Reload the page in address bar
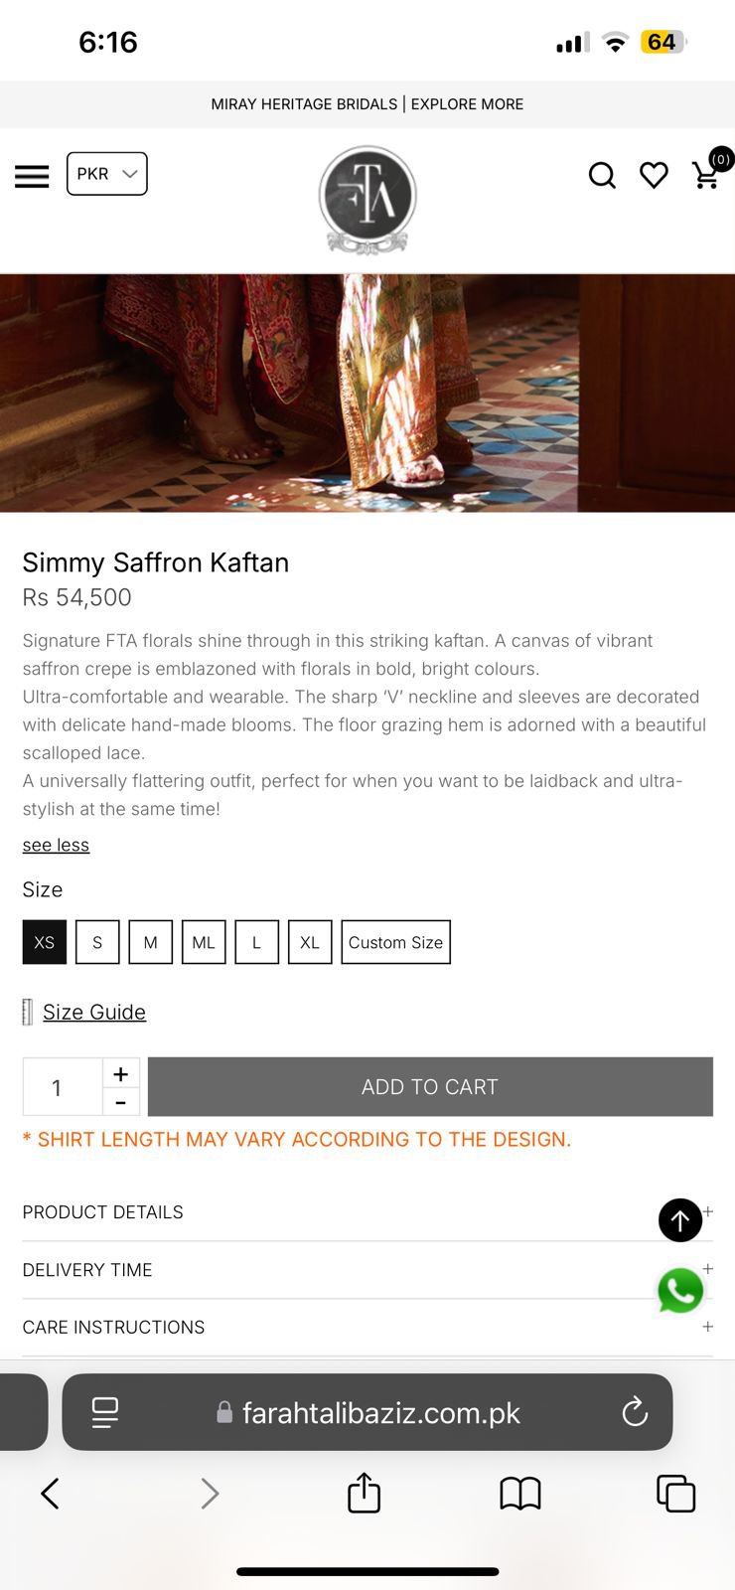This screenshot has height=1590, width=735. click(x=635, y=1412)
